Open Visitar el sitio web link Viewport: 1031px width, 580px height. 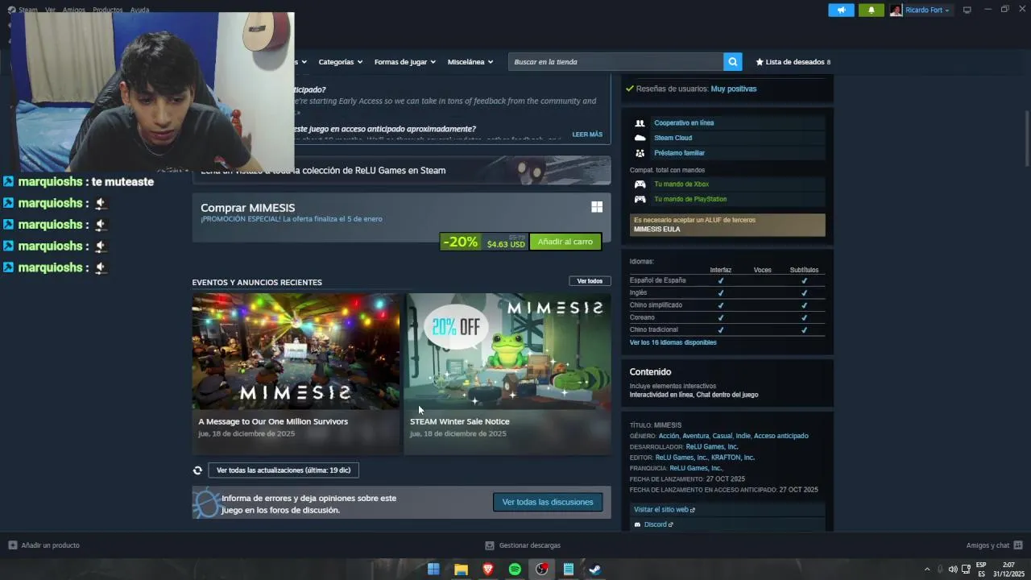point(664,510)
